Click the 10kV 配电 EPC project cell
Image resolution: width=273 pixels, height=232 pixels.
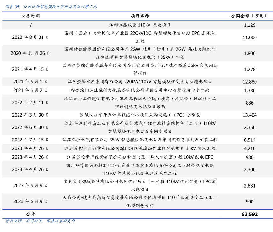pyautogui.click(x=140, y=157)
